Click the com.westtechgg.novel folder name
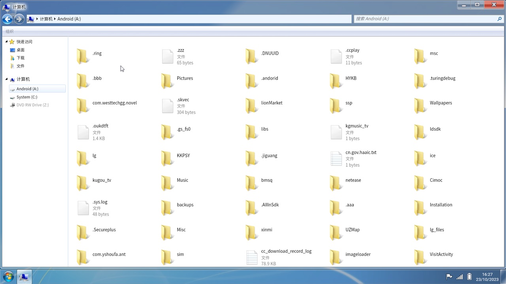The height and width of the screenshot is (284, 506). pos(115,103)
